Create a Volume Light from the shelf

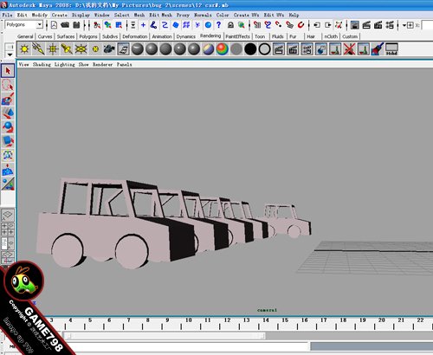(95, 48)
